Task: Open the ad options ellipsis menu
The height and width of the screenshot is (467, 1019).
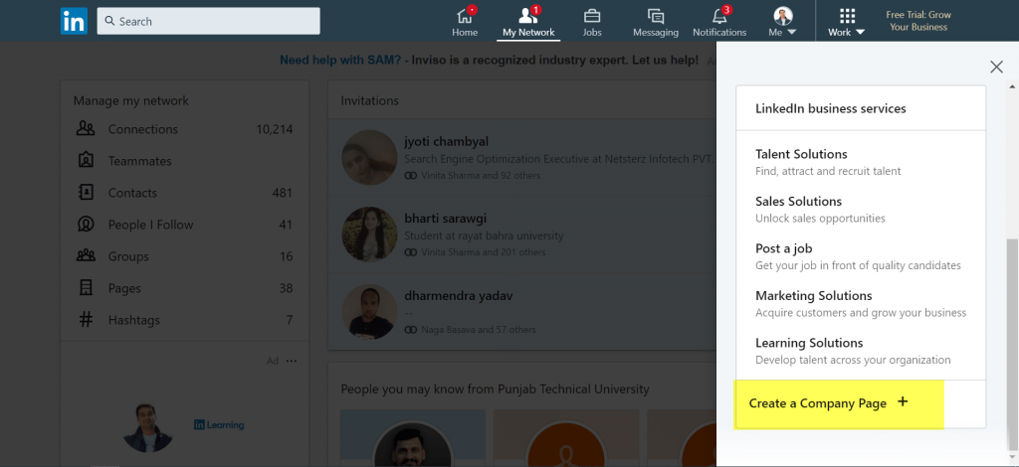Action: [292, 361]
